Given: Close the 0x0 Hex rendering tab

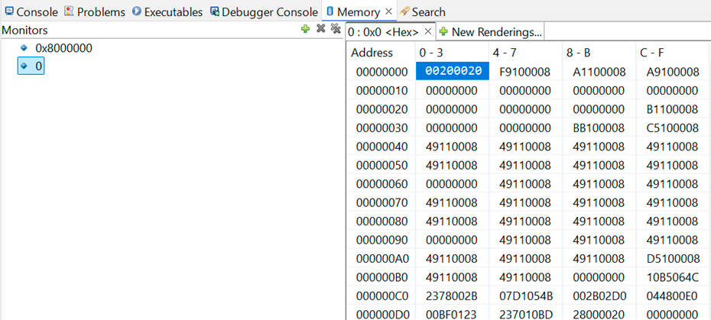Looking at the screenshot, I should pos(428,31).
